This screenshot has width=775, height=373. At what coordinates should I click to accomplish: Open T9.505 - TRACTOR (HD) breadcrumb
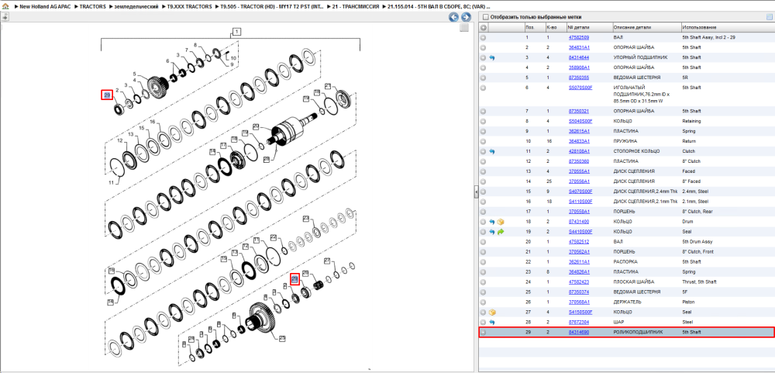point(272,7)
